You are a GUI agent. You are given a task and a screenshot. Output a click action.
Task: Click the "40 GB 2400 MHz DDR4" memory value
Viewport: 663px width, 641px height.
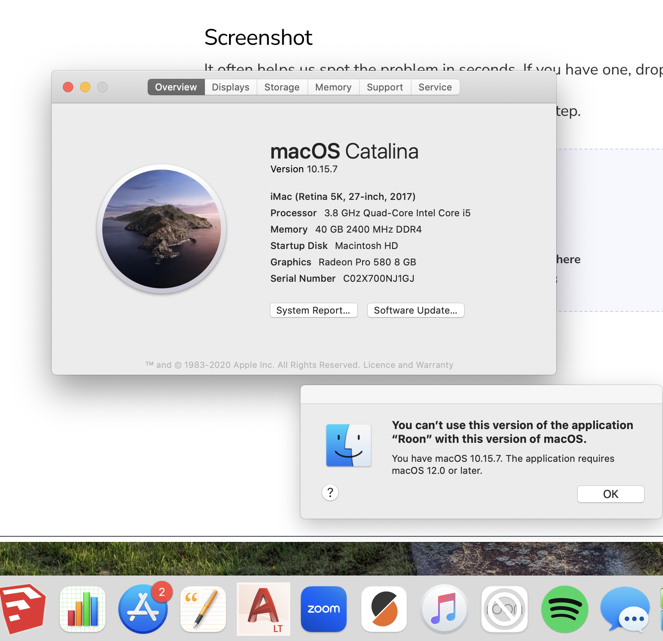(x=369, y=230)
